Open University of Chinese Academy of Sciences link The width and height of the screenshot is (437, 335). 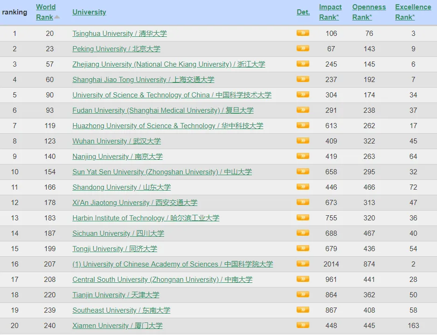pos(173,264)
